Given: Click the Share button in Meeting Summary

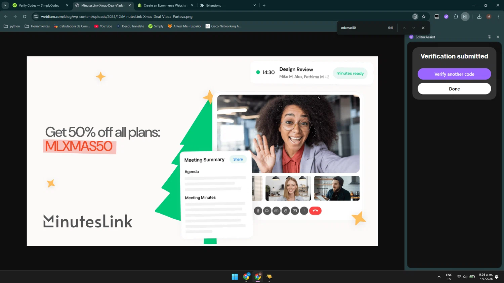Looking at the screenshot, I should coord(238,159).
